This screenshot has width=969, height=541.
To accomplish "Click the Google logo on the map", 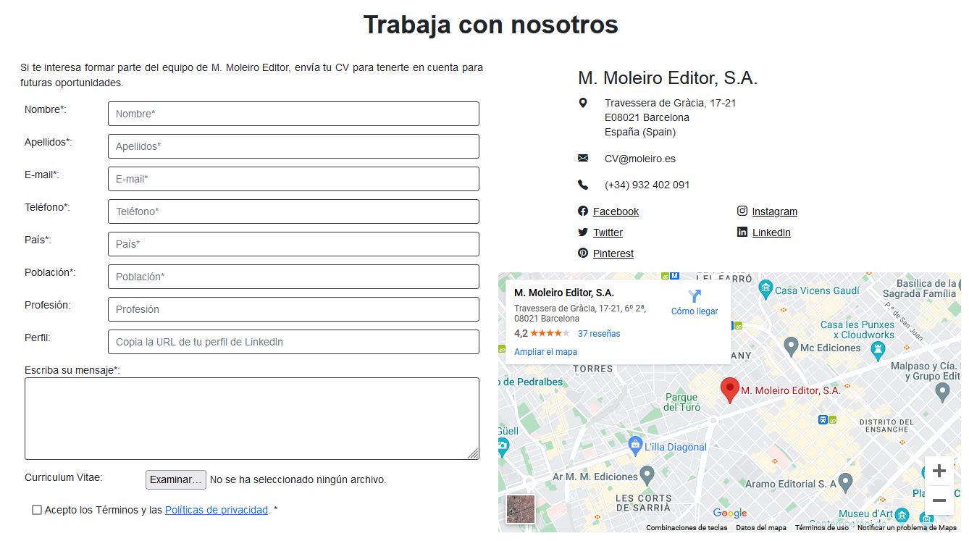I will (731, 512).
